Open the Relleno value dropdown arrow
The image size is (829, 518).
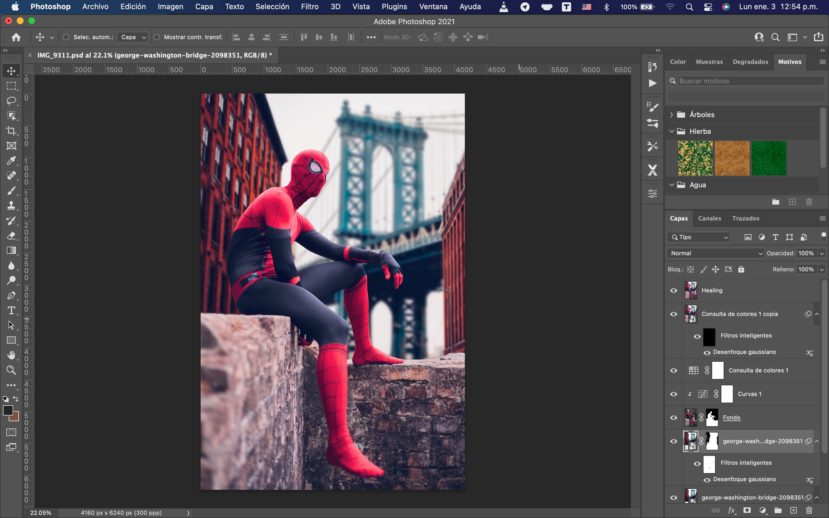(822, 270)
